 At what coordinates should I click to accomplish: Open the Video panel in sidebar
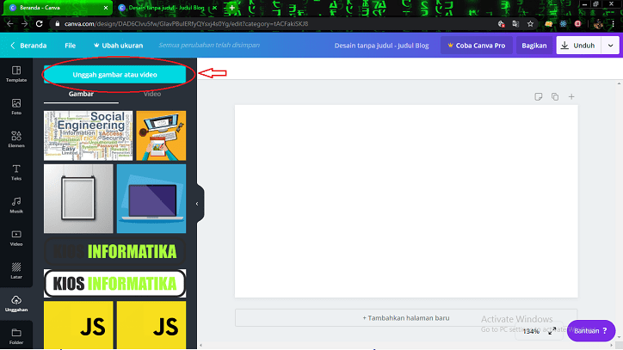click(16, 238)
